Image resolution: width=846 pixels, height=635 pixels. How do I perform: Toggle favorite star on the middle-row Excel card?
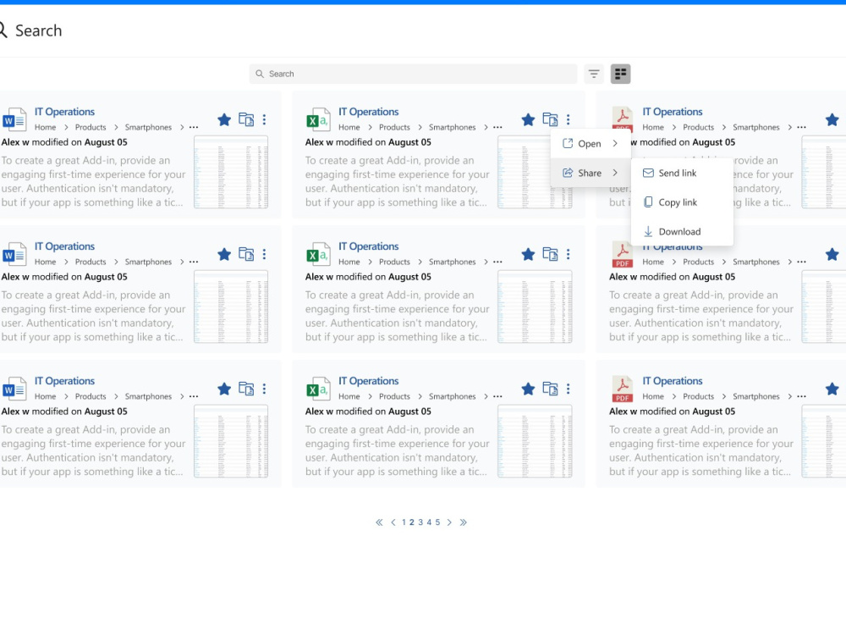tap(528, 254)
